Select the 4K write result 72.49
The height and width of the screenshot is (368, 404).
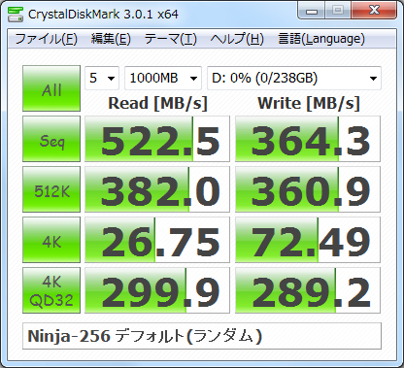coord(308,240)
